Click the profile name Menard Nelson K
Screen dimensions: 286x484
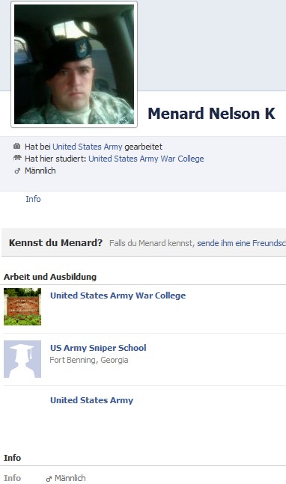pos(211,113)
